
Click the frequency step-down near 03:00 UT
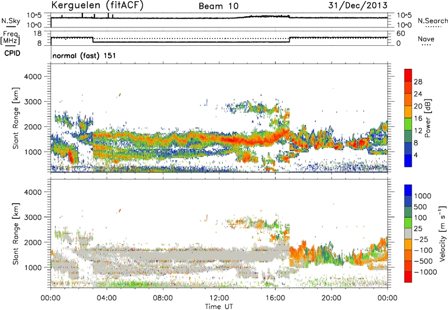click(93, 40)
